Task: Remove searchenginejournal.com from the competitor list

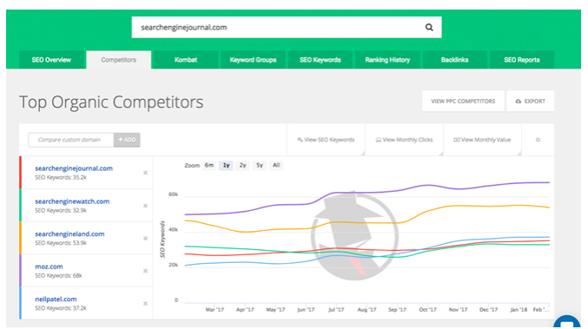Action: 146,173
